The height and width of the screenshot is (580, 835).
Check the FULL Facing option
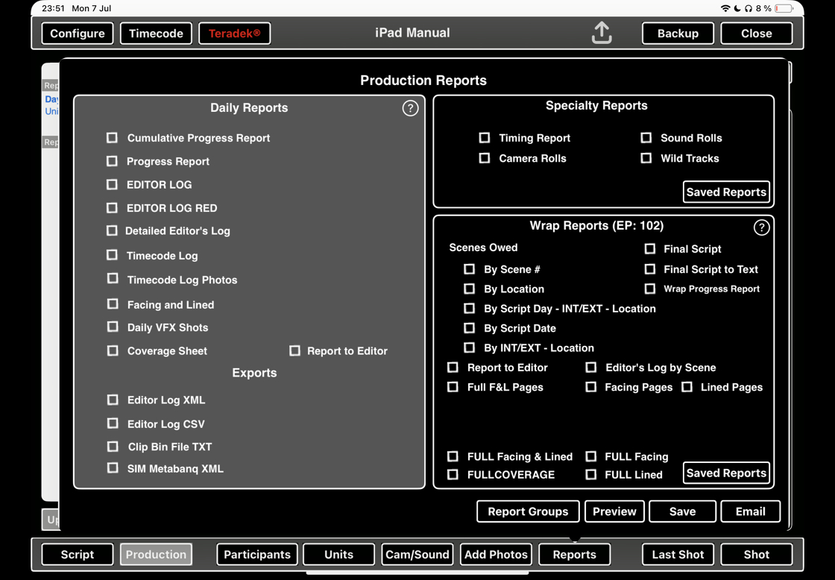[590, 456]
